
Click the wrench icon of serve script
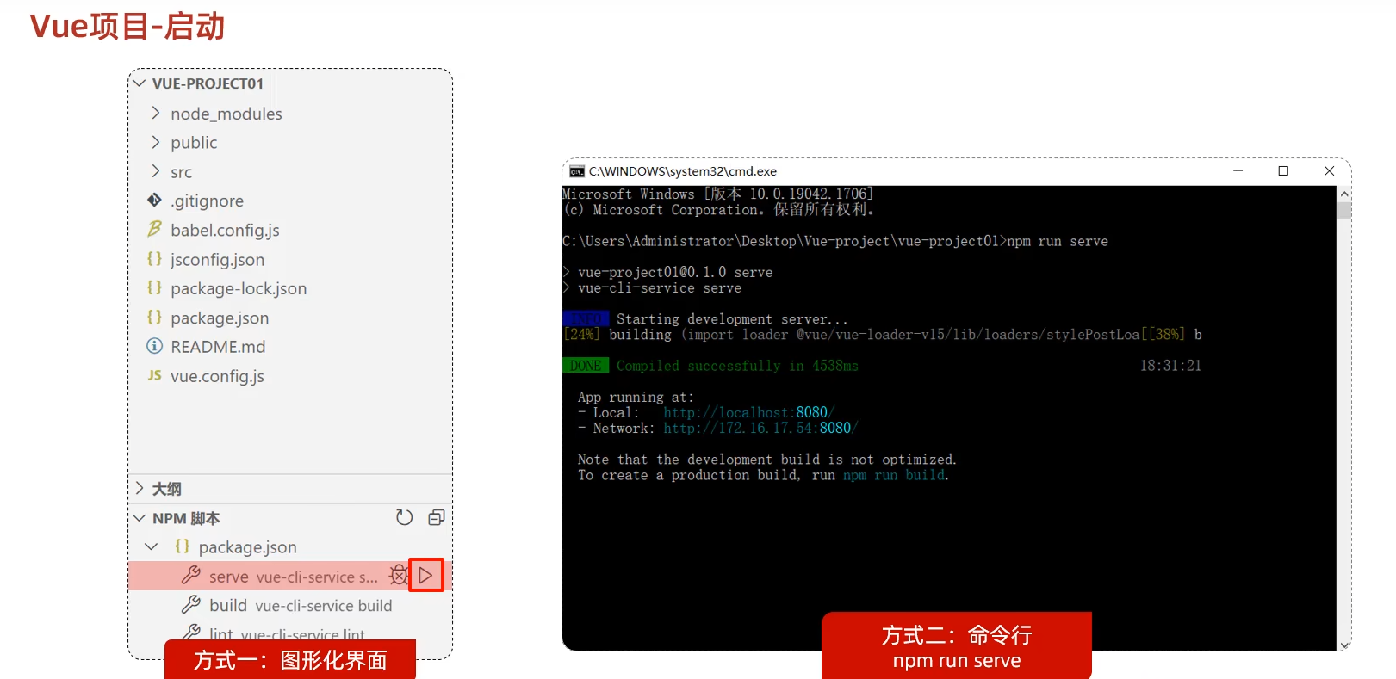point(191,575)
